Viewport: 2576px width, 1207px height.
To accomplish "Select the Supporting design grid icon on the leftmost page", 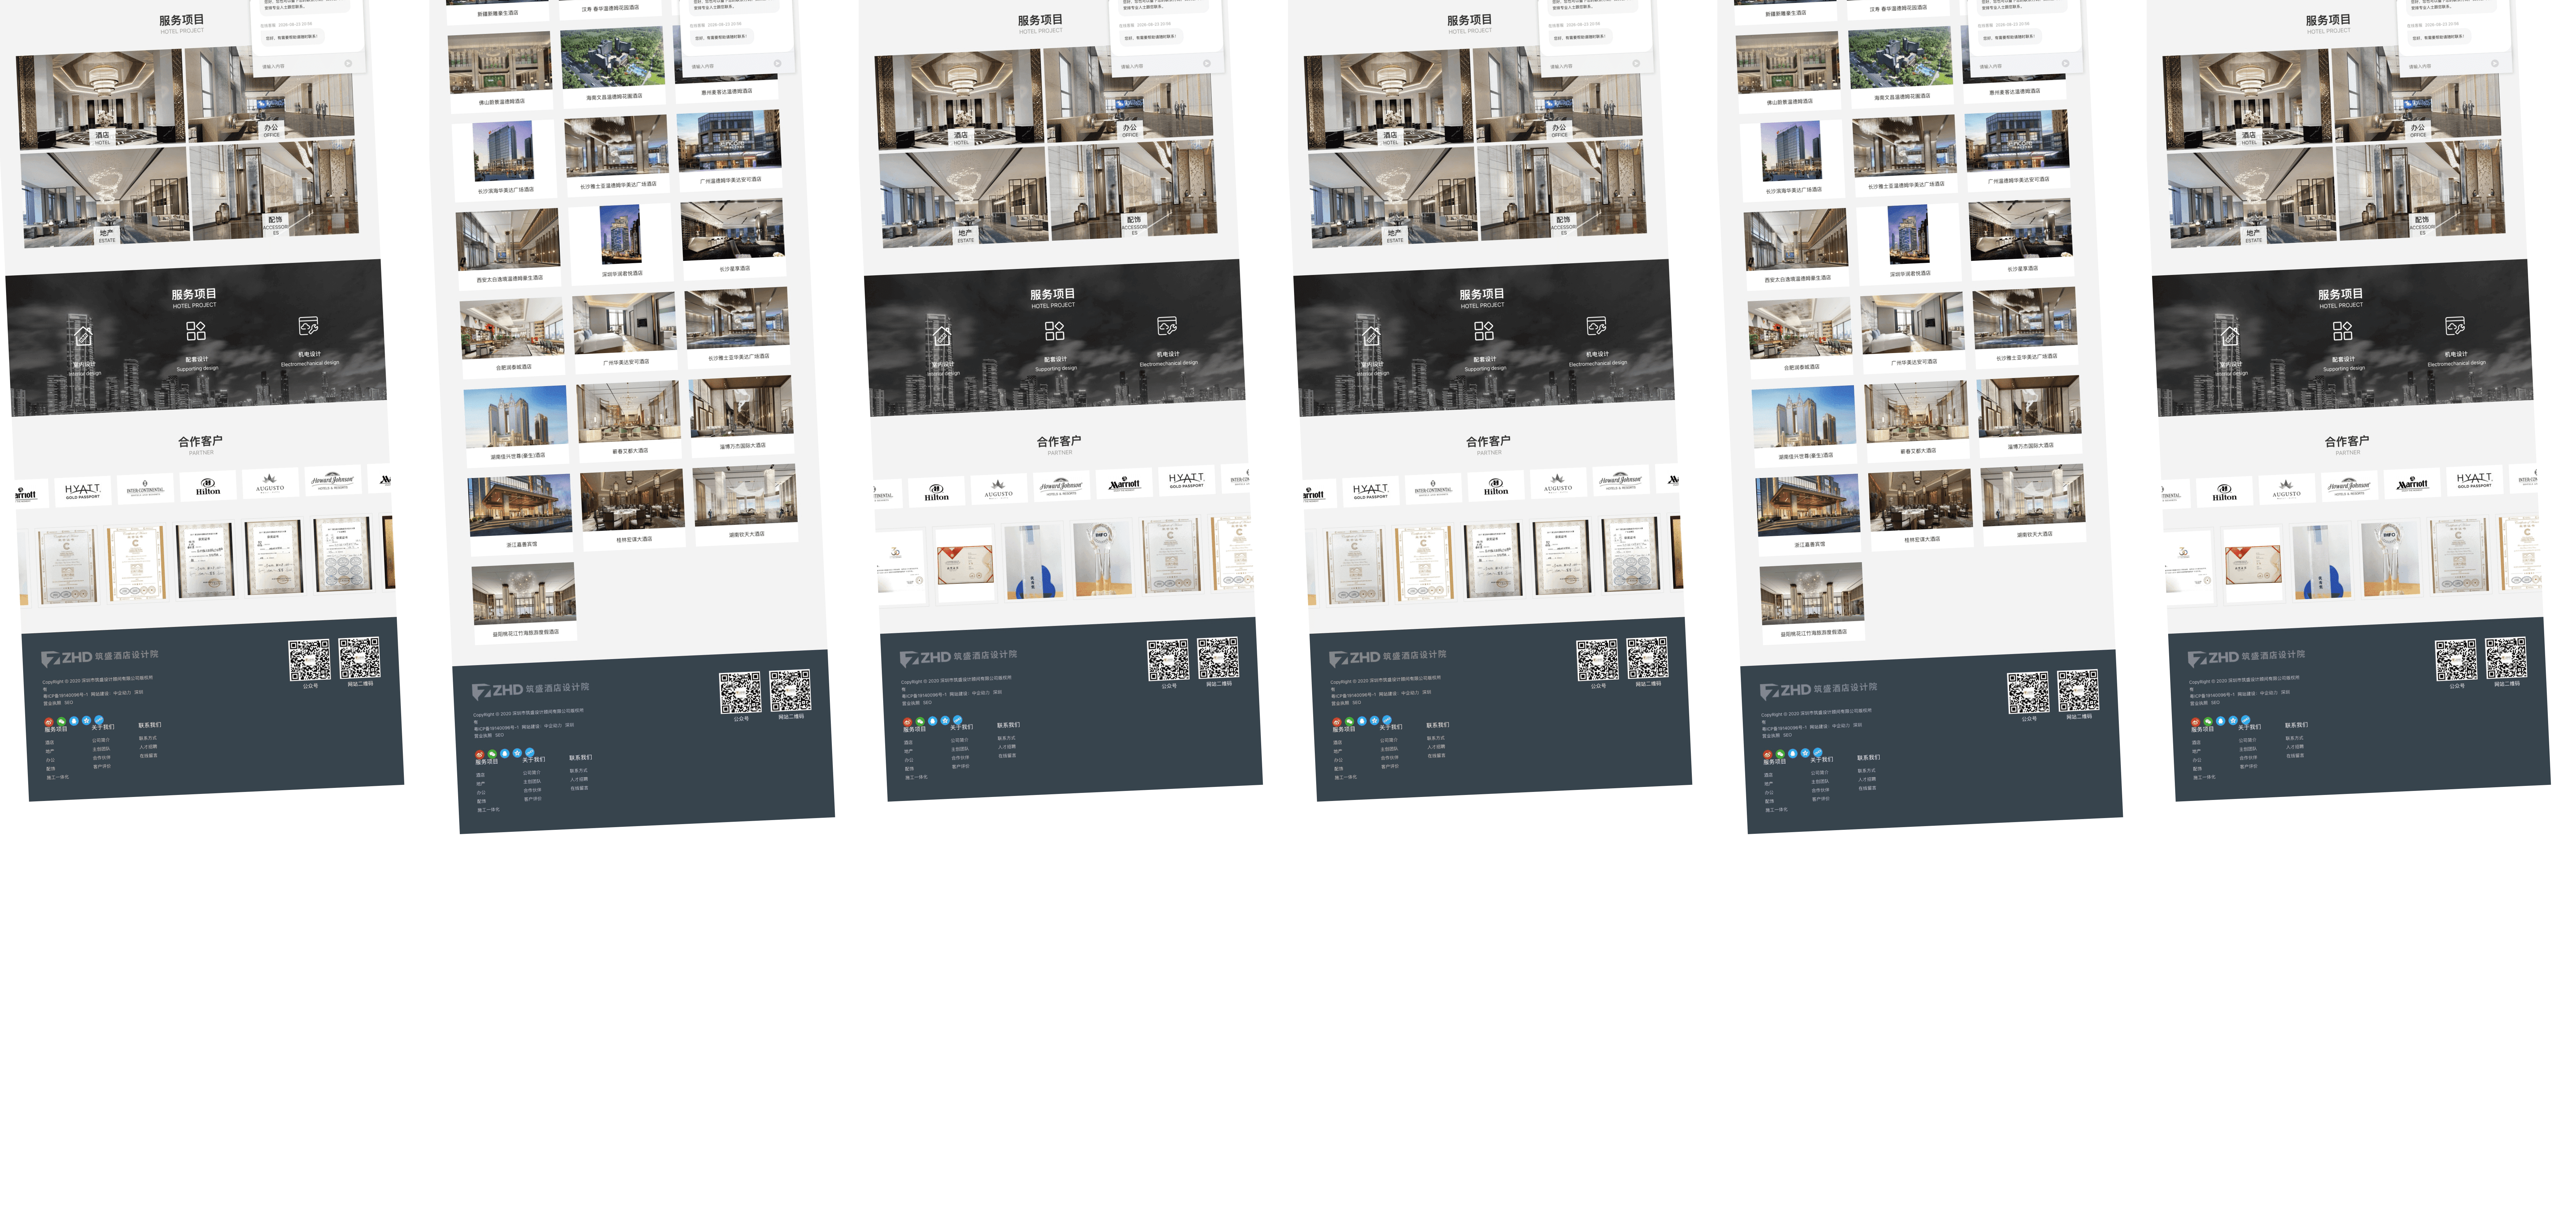I will coord(196,331).
